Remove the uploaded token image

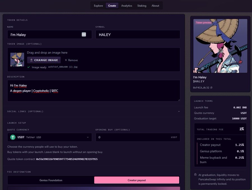point(71,60)
